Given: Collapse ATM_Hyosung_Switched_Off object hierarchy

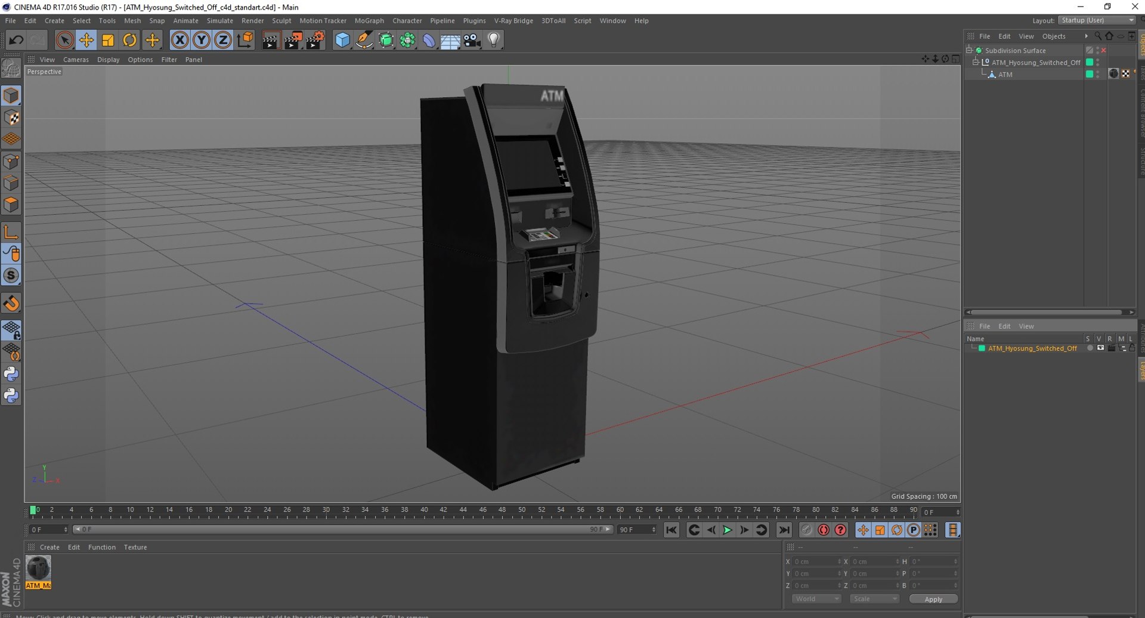Looking at the screenshot, I should pos(976,62).
